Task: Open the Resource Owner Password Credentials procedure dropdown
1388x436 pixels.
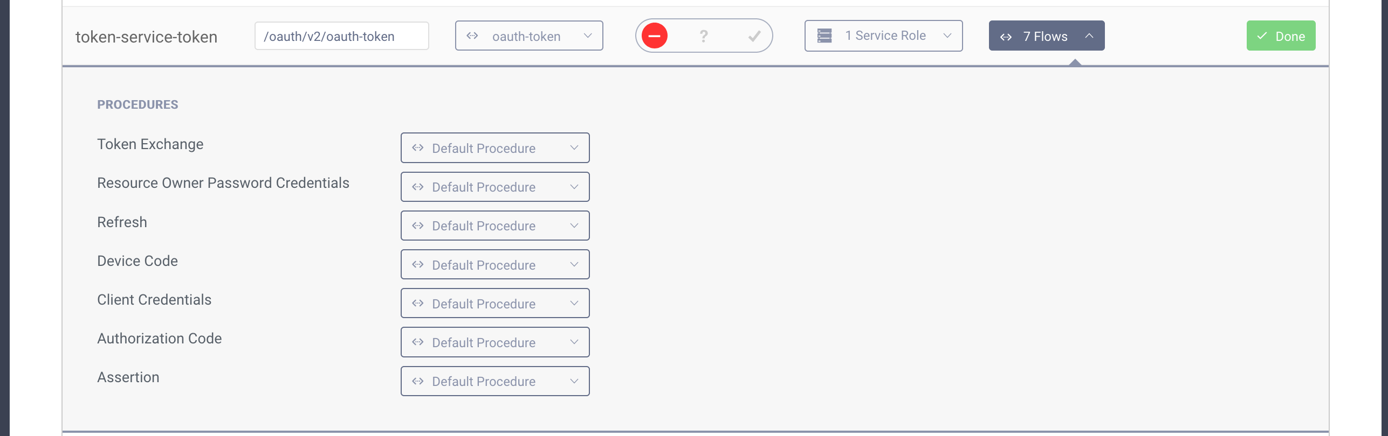Action: tap(495, 187)
